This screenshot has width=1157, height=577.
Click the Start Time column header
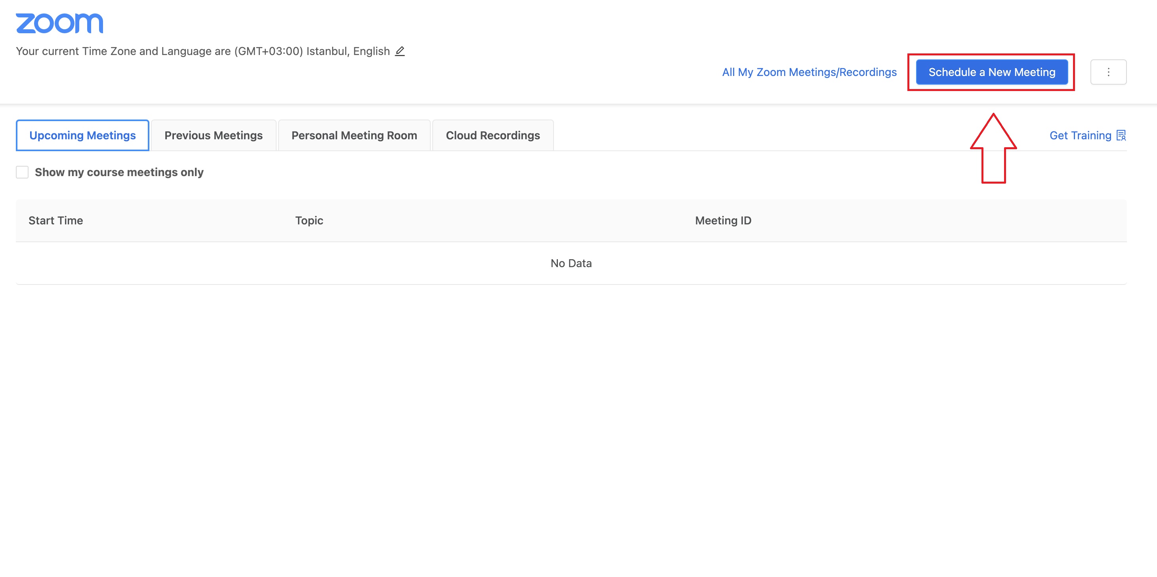click(x=56, y=221)
